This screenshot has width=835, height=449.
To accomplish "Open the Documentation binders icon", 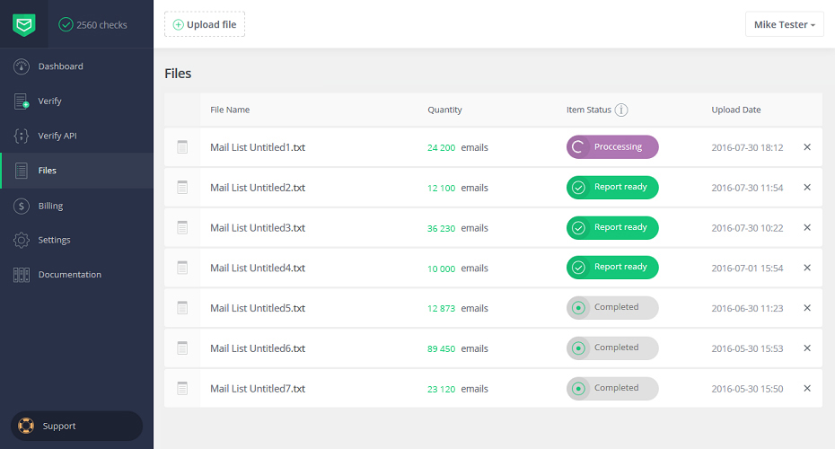I will (22, 275).
